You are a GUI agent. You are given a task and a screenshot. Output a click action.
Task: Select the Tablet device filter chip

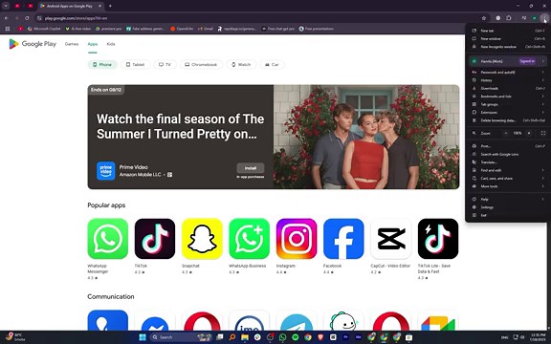click(x=135, y=65)
